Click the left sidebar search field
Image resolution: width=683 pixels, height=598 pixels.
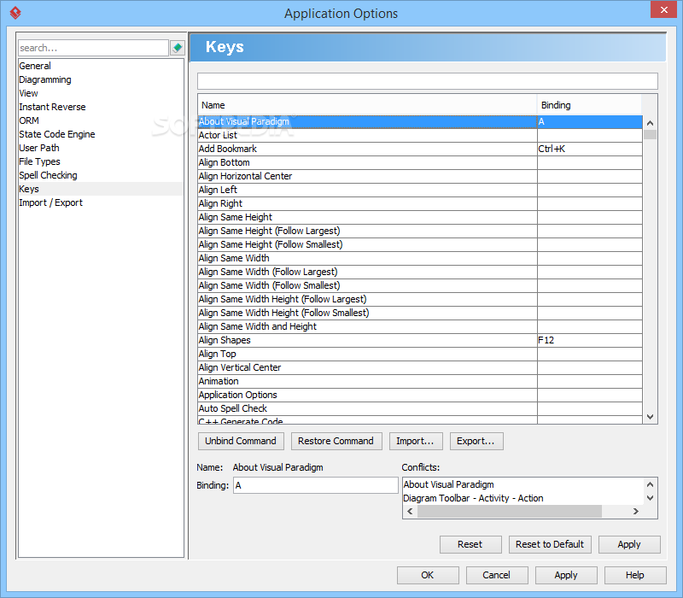click(93, 48)
